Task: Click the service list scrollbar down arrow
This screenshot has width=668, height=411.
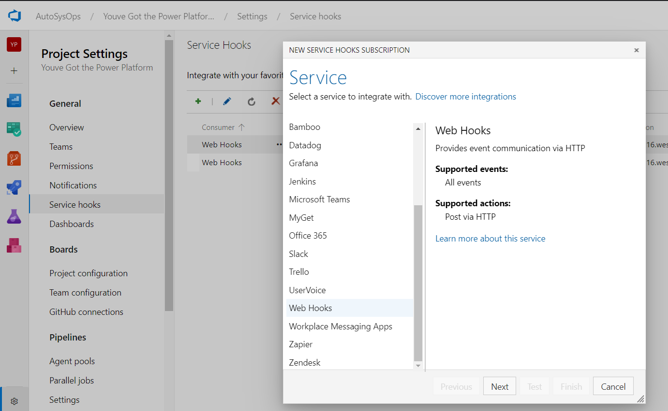Action: [418, 366]
